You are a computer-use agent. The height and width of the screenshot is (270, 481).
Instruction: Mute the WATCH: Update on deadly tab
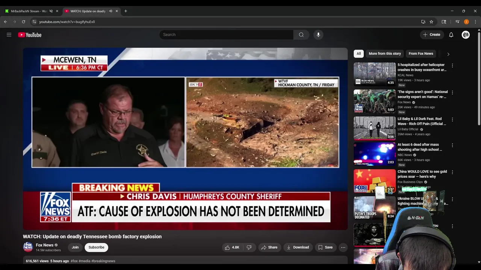pos(110,11)
